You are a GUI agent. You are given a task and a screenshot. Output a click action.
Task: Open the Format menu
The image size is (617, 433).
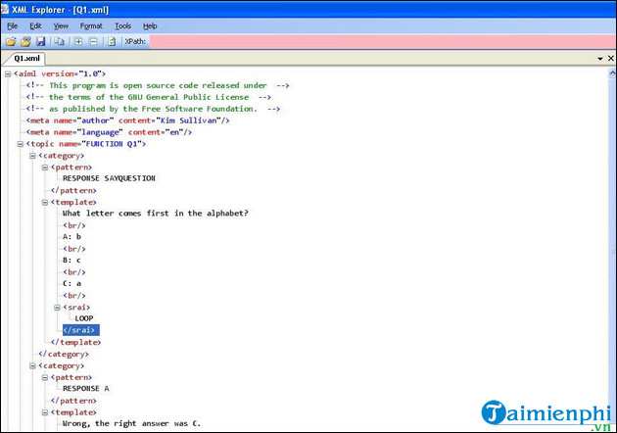tap(91, 26)
